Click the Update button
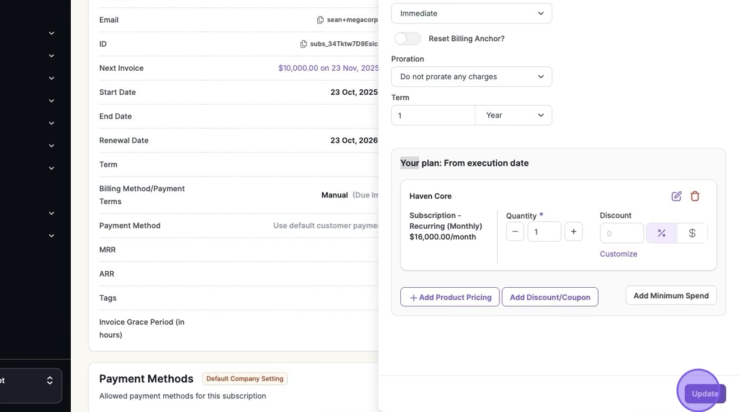The image size is (739, 412). pyautogui.click(x=705, y=394)
